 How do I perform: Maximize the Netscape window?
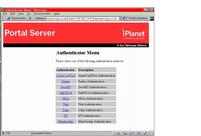(x=148, y=10)
